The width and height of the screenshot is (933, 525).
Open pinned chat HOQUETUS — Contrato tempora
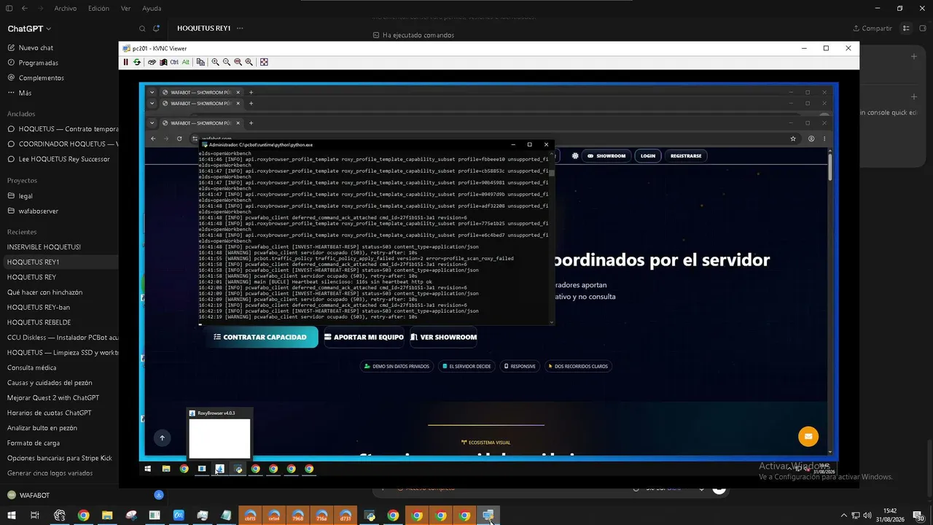[60, 129]
